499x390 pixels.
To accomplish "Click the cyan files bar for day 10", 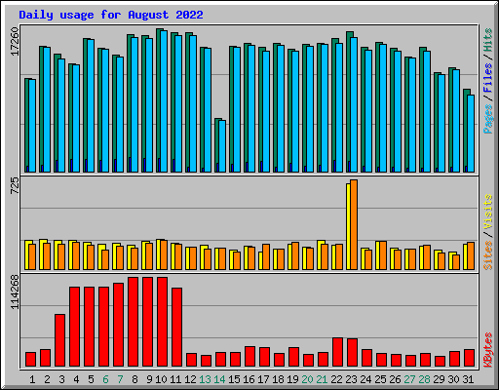I will pyautogui.click(x=164, y=101).
